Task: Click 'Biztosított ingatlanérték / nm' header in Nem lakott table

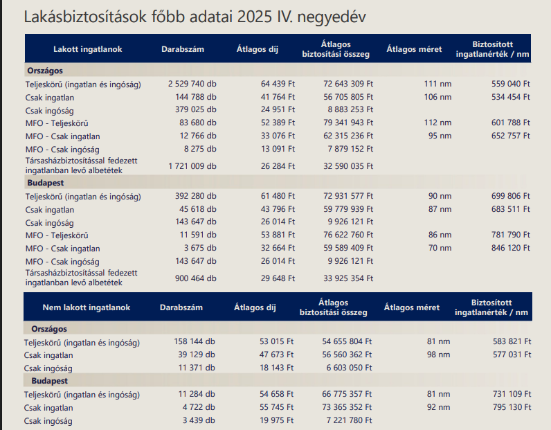Action: [491, 307]
